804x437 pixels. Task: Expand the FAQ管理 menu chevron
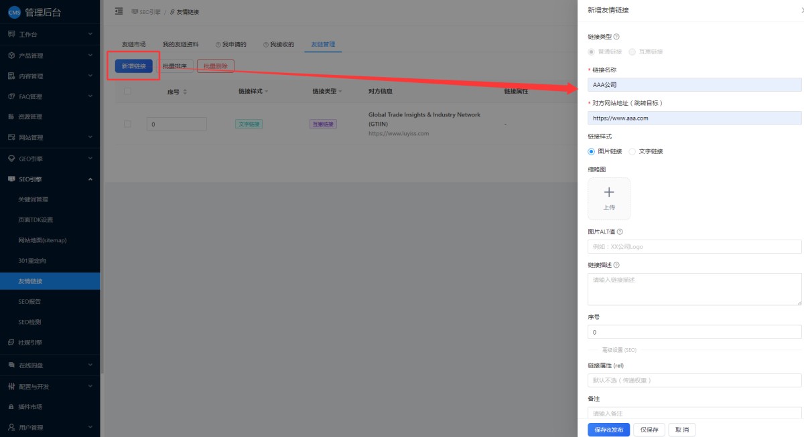[90, 96]
